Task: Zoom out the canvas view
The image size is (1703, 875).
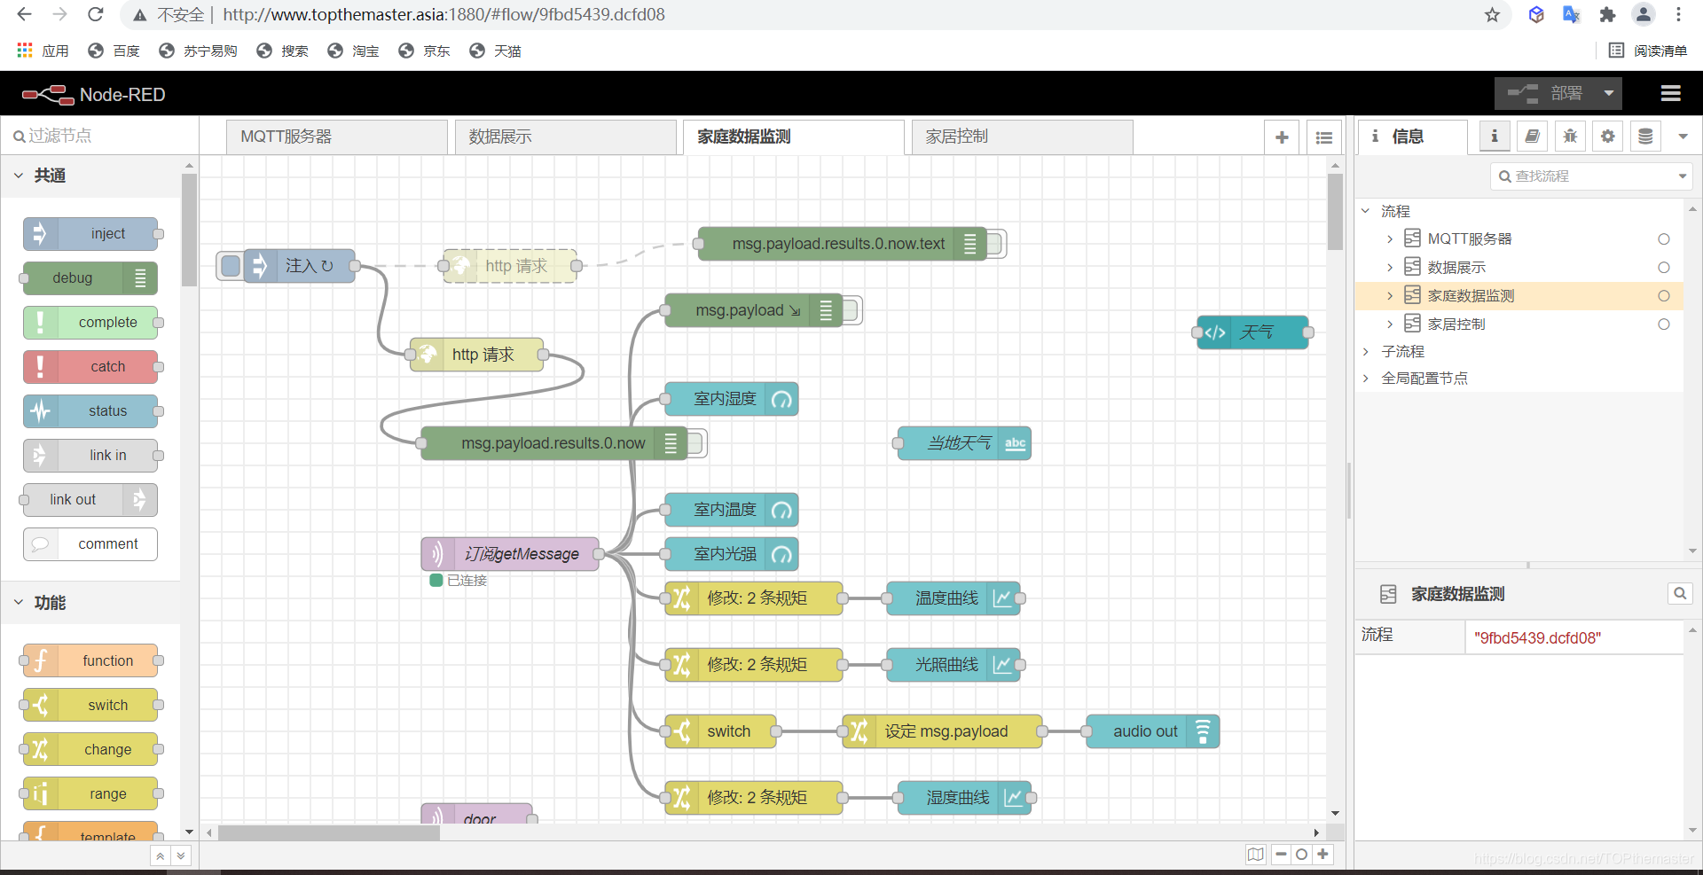Action: point(1281,855)
